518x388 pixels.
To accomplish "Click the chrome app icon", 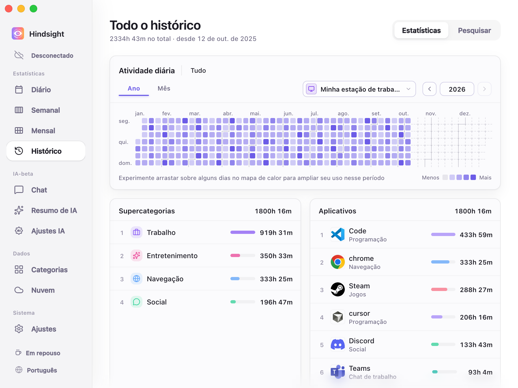I will coord(338,262).
